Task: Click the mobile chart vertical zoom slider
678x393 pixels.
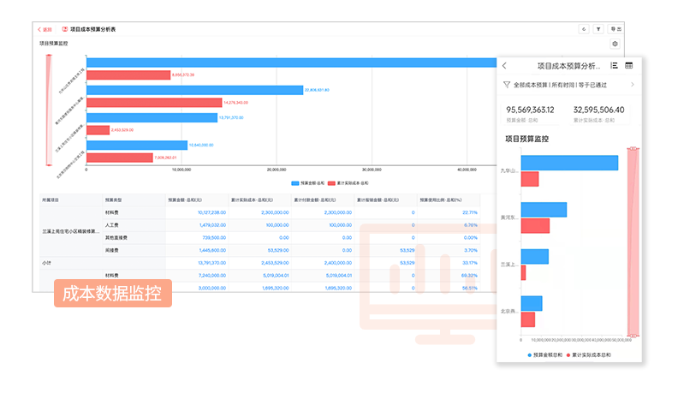Action: pos(633,240)
